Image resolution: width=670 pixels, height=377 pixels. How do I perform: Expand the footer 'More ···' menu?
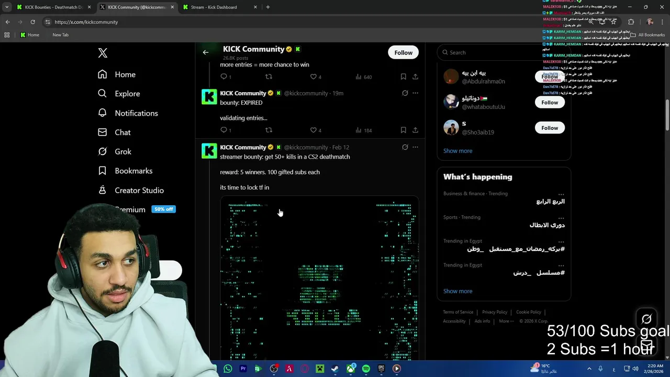(x=507, y=321)
